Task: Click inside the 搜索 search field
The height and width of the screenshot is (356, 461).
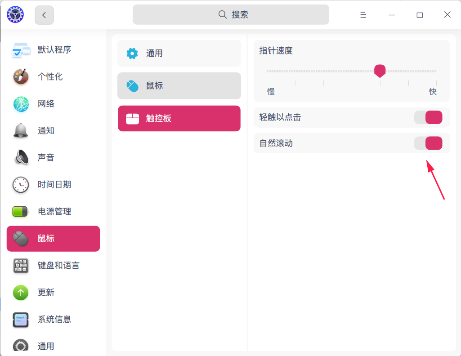Action: pyautogui.click(x=230, y=14)
